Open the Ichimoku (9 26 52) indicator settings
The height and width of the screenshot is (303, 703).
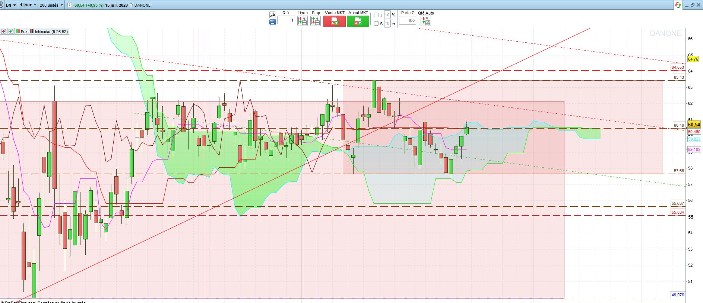(49, 32)
